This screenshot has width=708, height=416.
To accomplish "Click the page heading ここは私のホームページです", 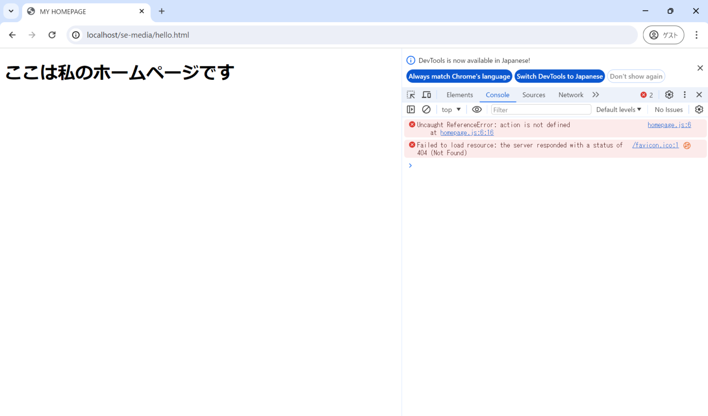I will 120,72.
